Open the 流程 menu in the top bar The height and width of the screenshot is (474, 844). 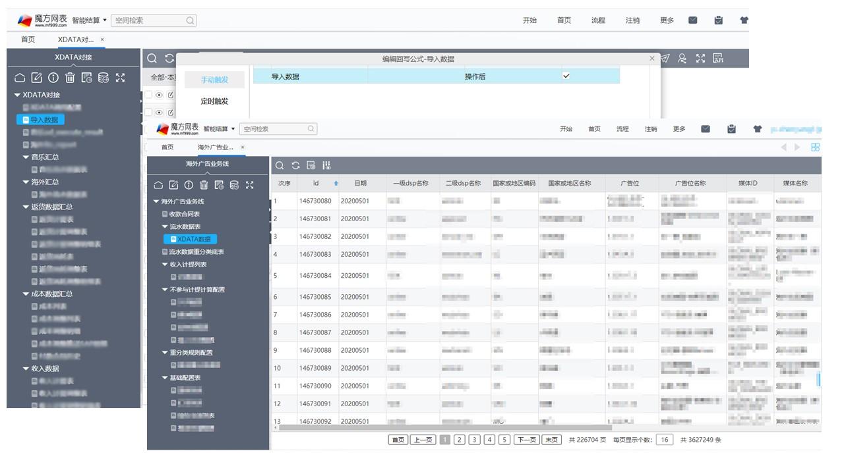coord(599,20)
